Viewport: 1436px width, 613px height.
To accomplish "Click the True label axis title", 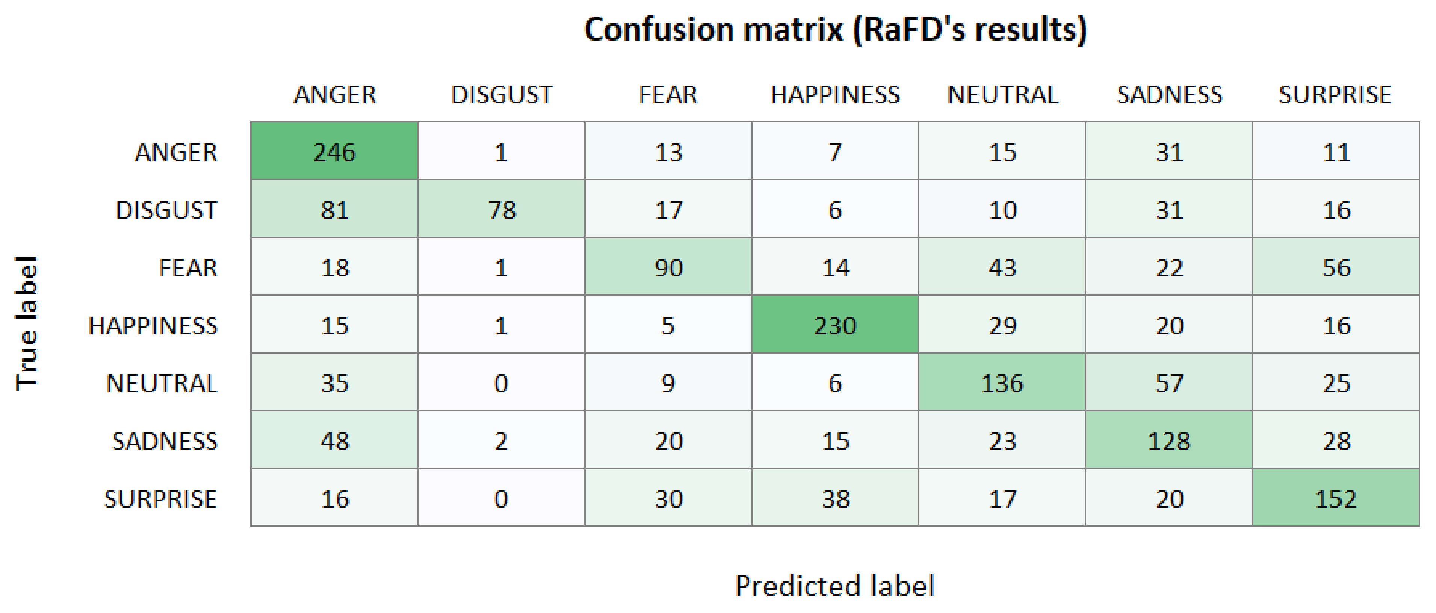I will pyautogui.click(x=26, y=323).
